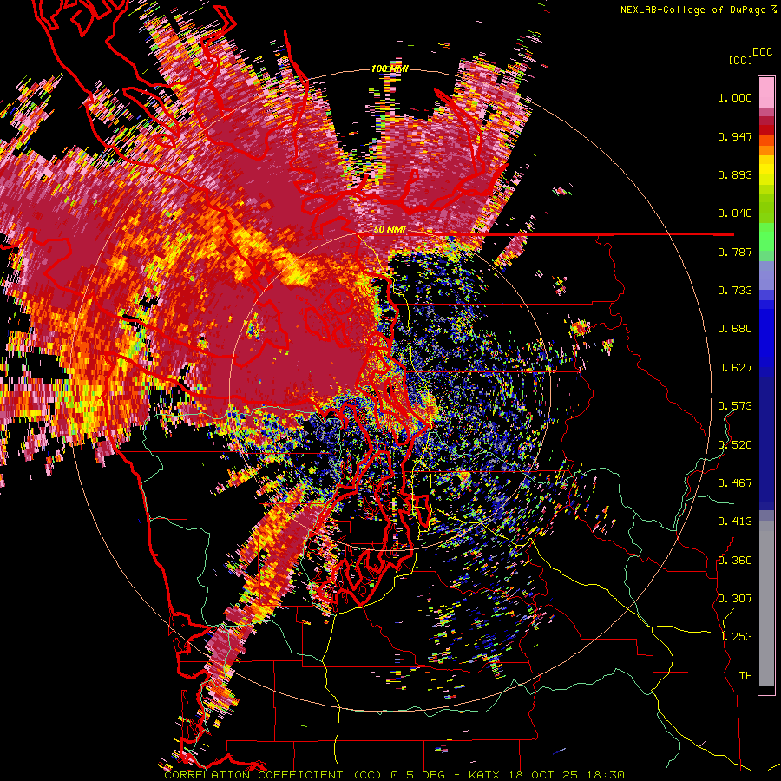This screenshot has height=781, width=781.
Task: Click the 0.520 legend value
Action: pyautogui.click(x=735, y=445)
